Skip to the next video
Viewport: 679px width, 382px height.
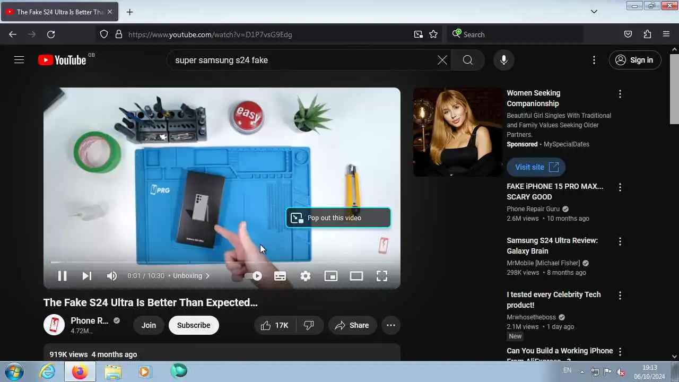pyautogui.click(x=87, y=276)
